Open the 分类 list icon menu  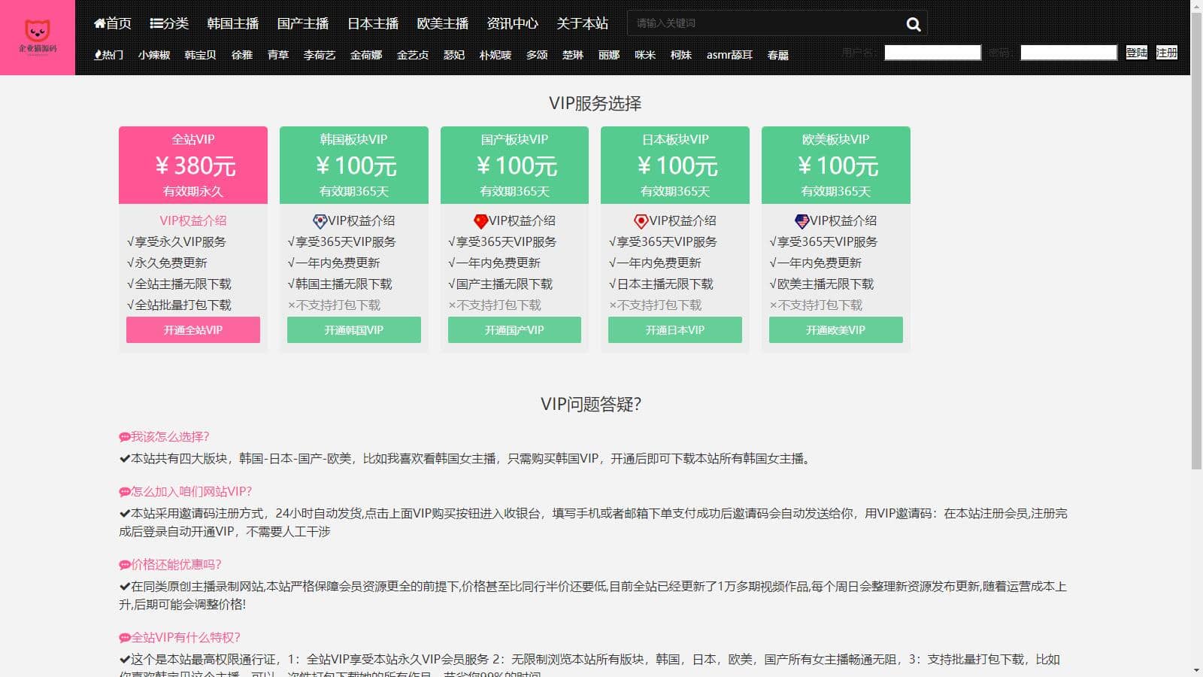pyautogui.click(x=156, y=23)
